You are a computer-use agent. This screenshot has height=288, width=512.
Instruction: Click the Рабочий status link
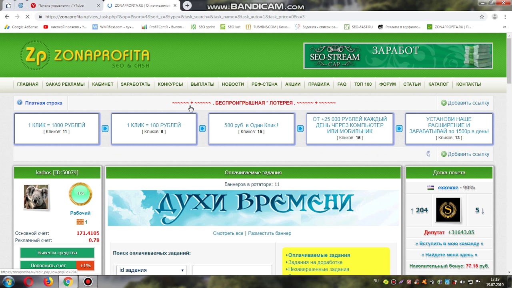point(80,213)
